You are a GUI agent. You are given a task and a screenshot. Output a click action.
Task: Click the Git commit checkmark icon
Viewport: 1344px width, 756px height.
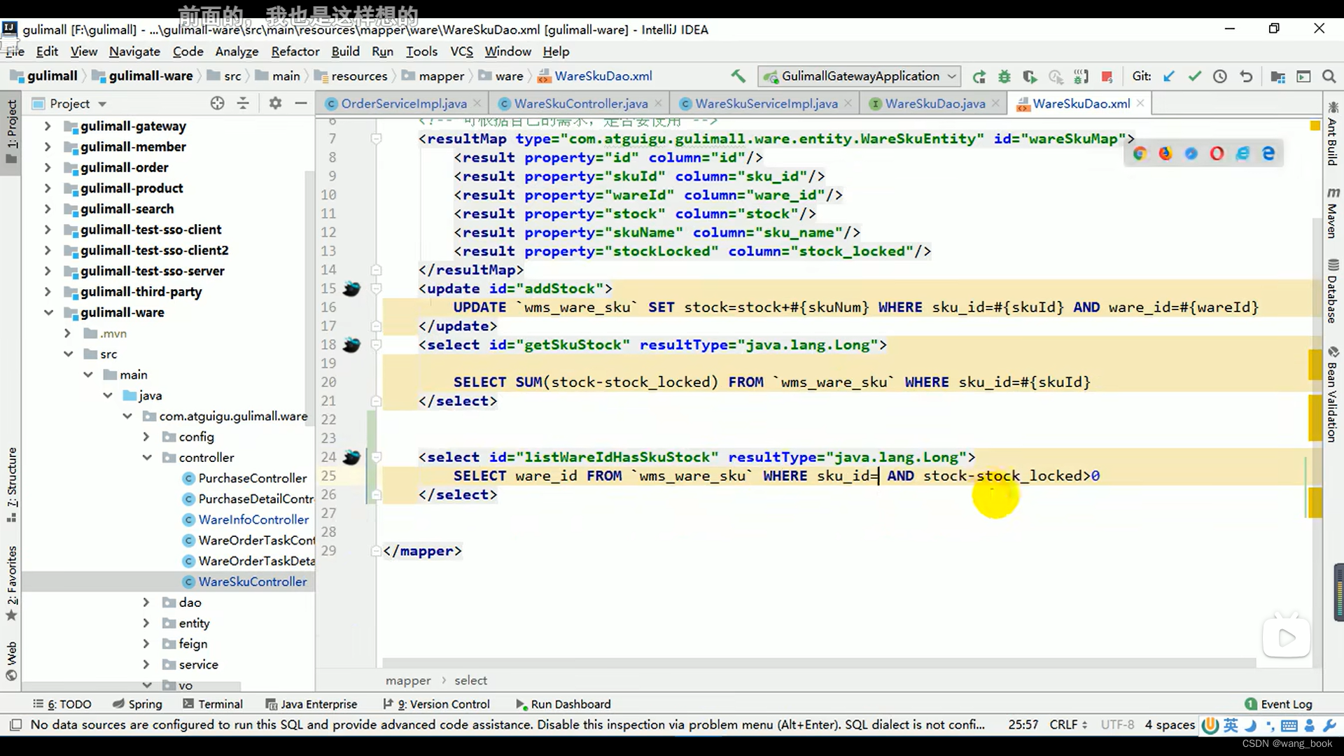(1195, 76)
